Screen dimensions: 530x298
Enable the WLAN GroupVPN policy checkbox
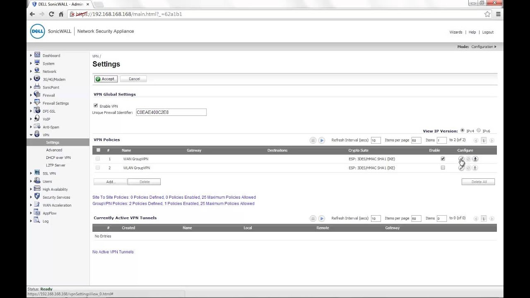(443, 168)
